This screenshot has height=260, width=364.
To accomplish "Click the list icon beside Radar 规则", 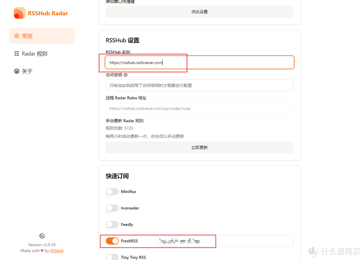I will pyautogui.click(x=17, y=54).
